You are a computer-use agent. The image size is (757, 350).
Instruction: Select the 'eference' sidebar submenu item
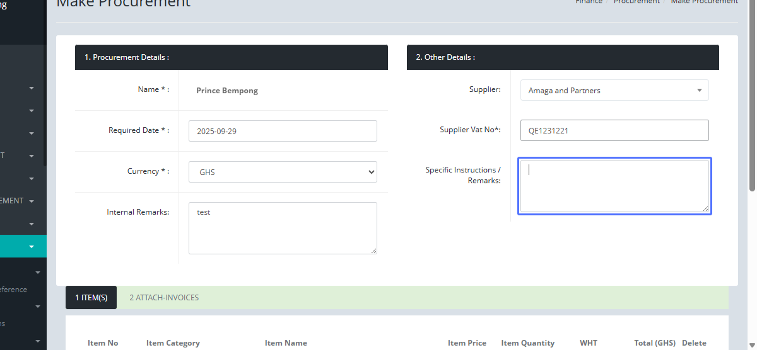tap(14, 290)
